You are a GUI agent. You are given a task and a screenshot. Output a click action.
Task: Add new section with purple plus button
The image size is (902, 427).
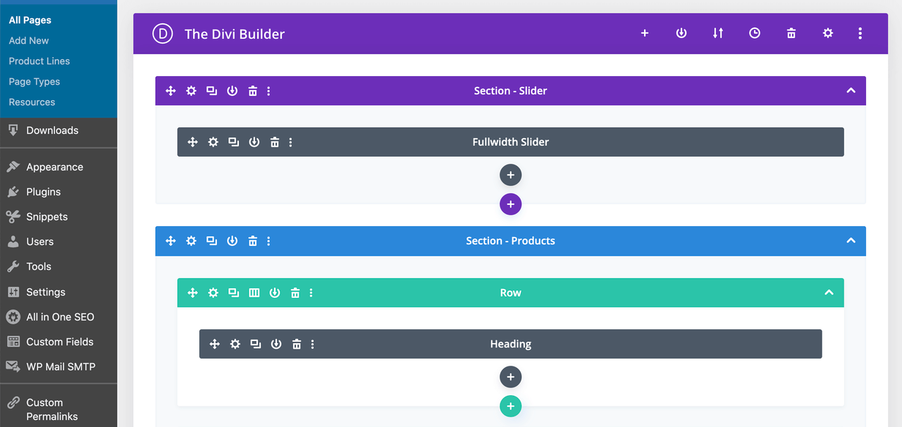point(510,205)
